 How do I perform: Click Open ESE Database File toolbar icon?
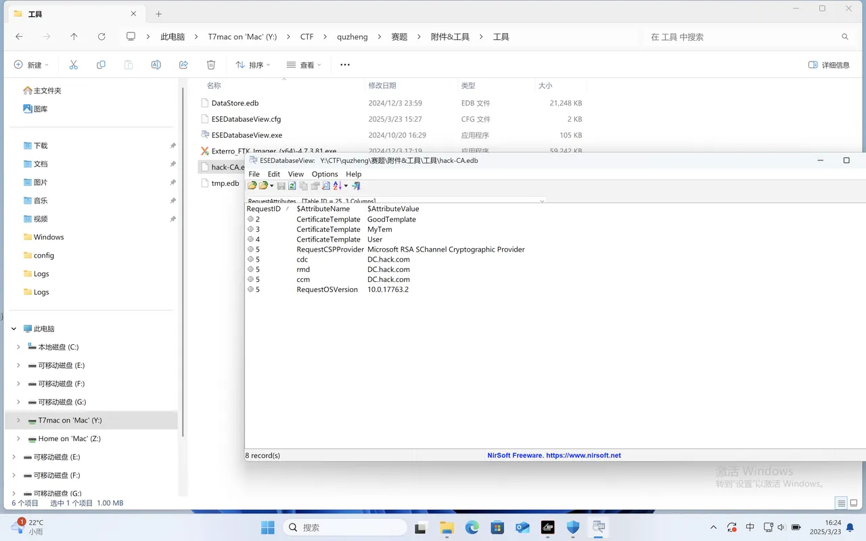[252, 185]
